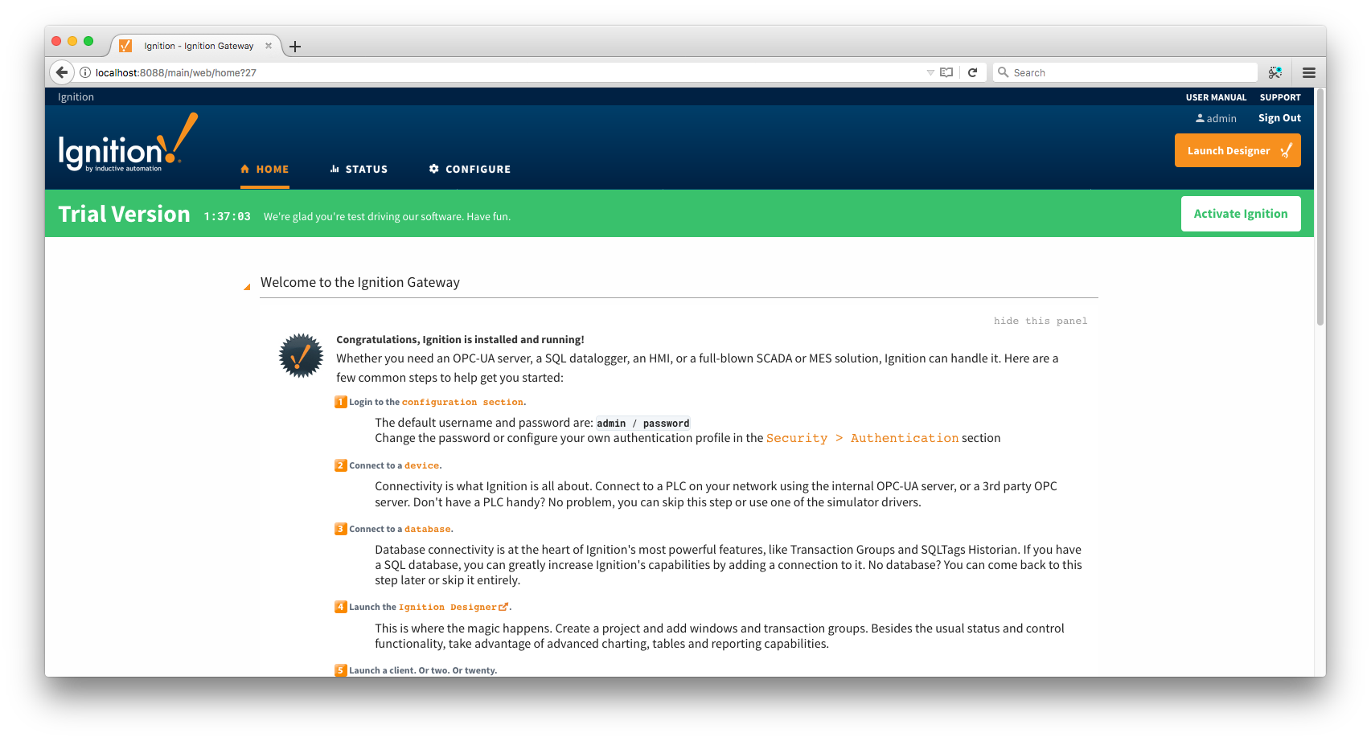Click the trial timer 1:37:03
This screenshot has width=1371, height=741.
[227, 216]
